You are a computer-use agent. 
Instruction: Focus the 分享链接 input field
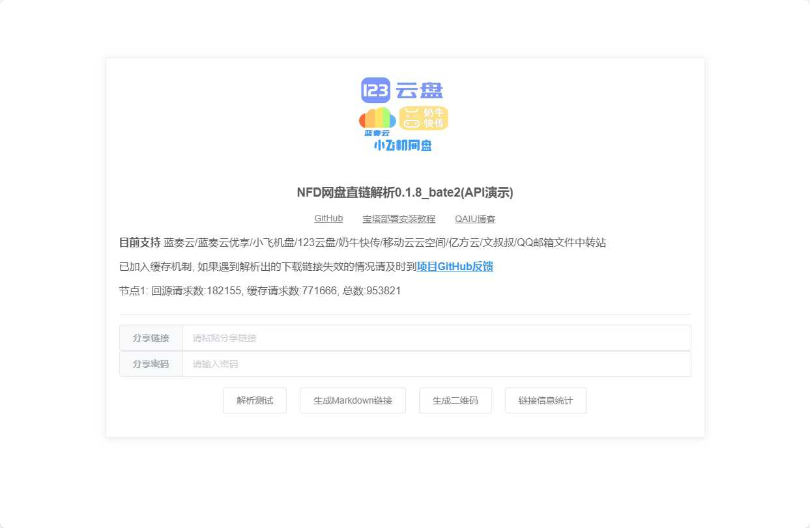(x=437, y=338)
